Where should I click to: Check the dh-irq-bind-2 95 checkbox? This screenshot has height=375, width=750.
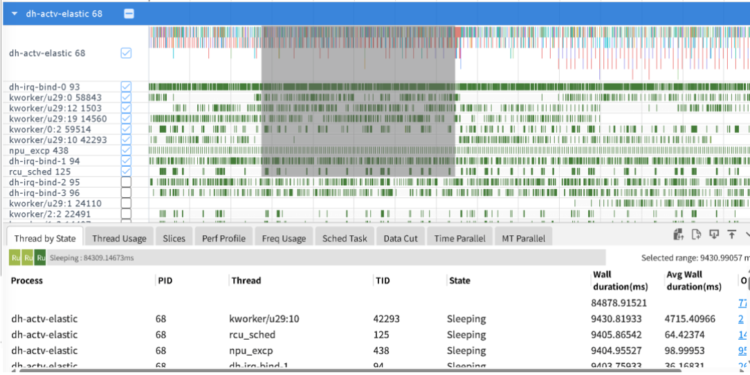point(126,182)
